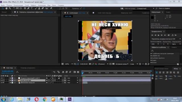Open the Анимация menu
Image resolution: width=182 pixels, height=102 pixels.
42,5
